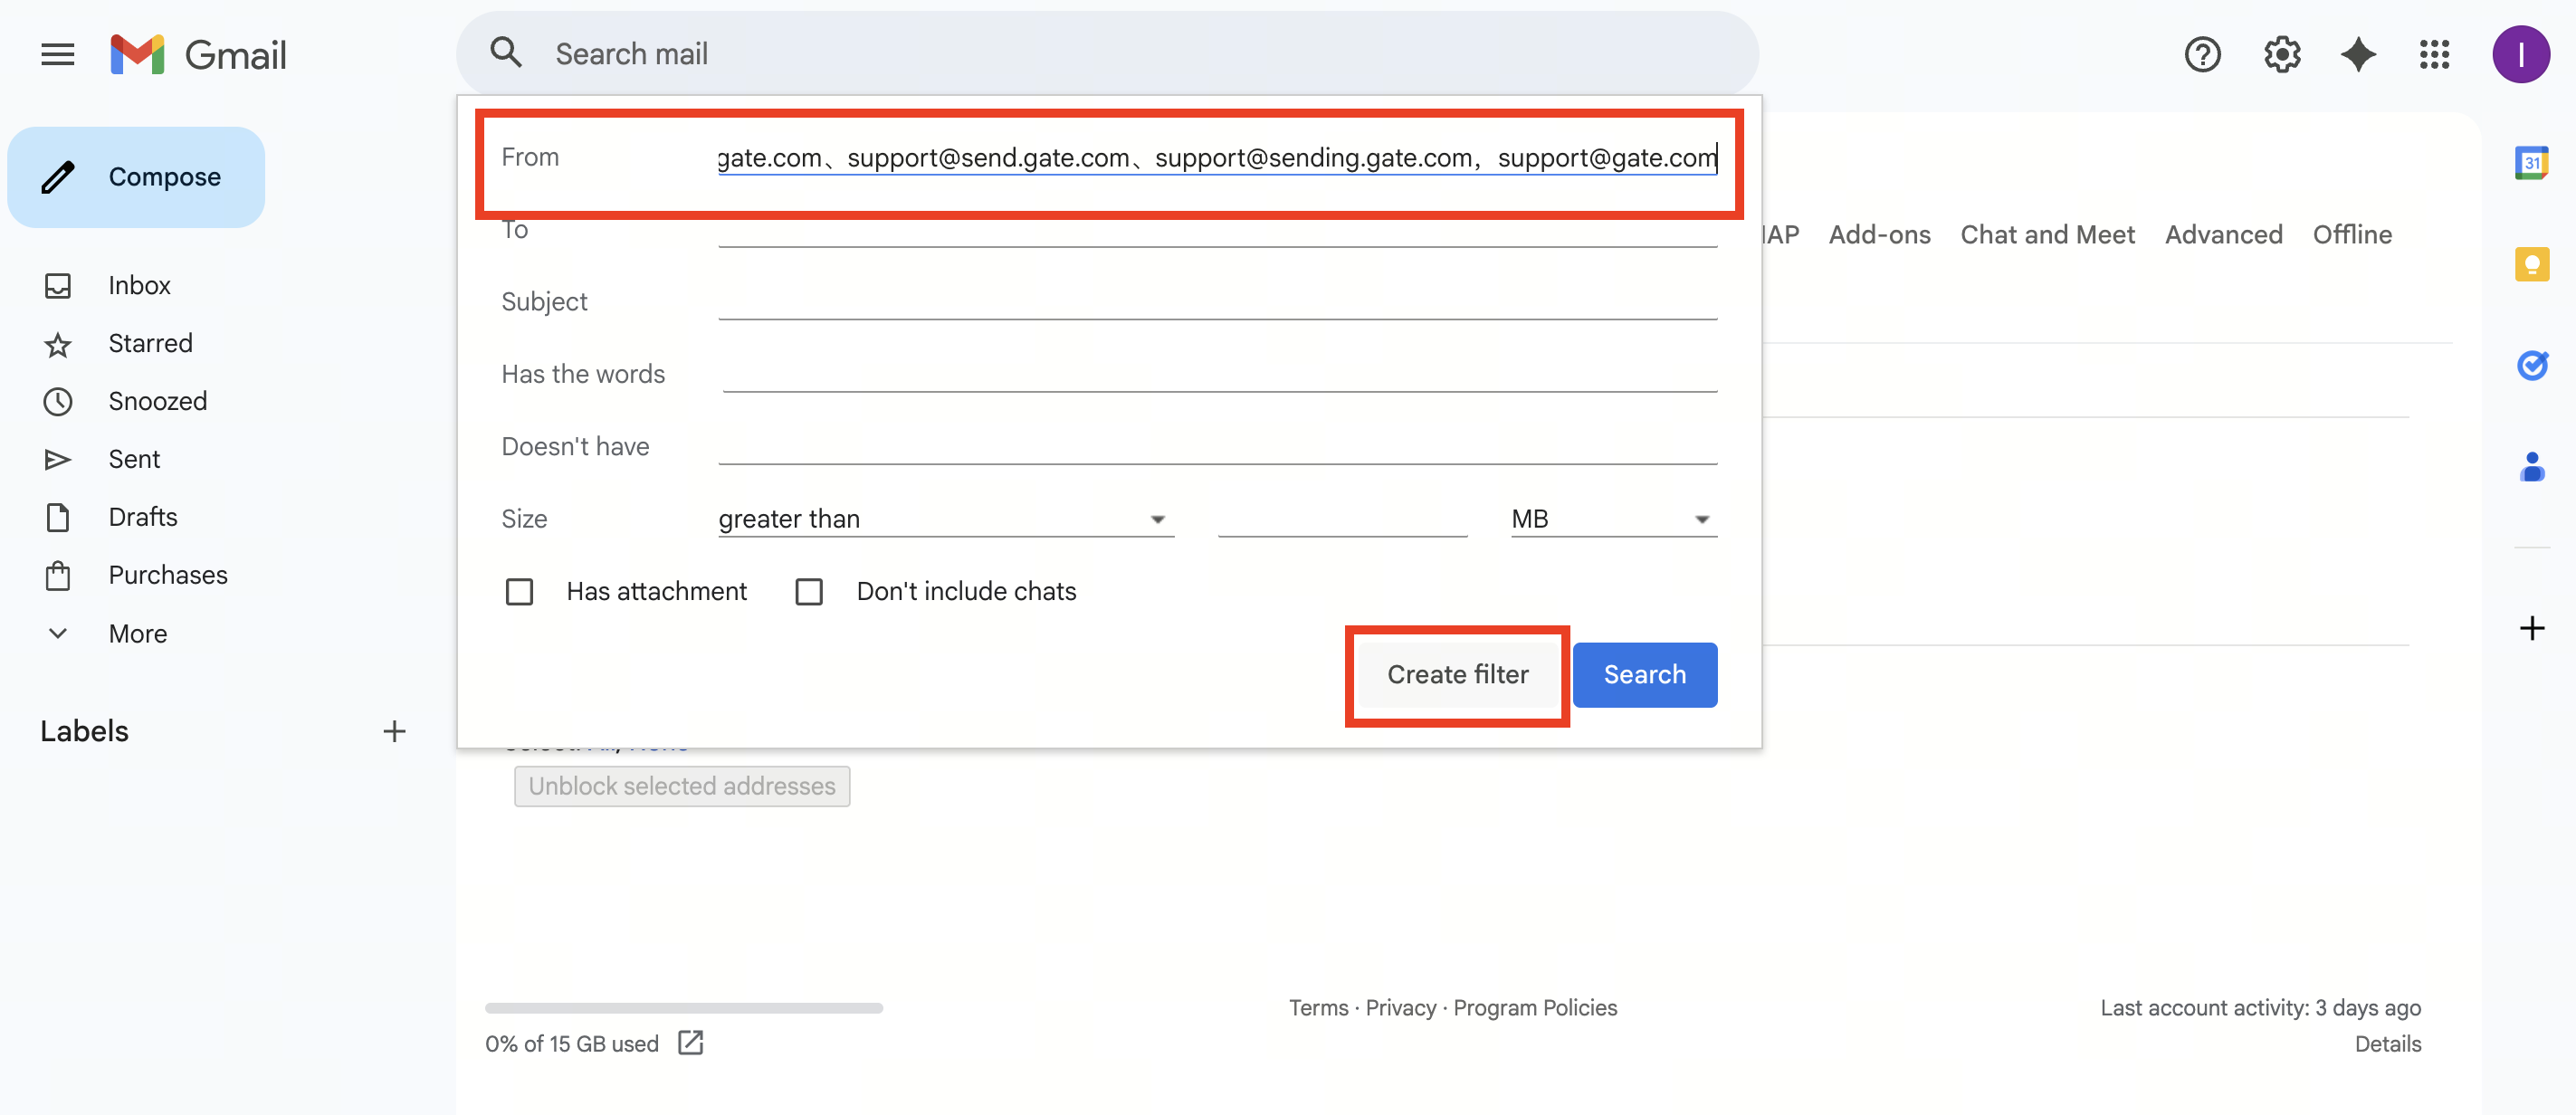Screen dimensions: 2576x1115
Task: Open Sent mail
Action: tap(135, 460)
